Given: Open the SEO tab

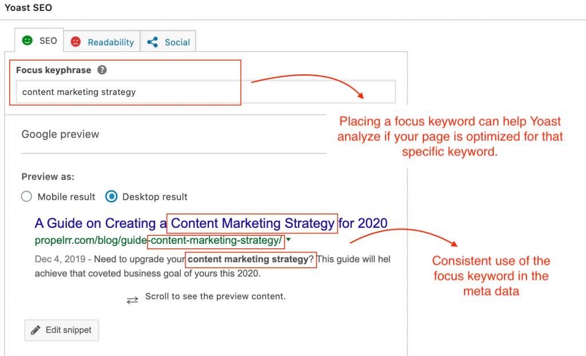Looking at the screenshot, I should 39,41.
